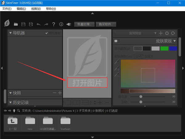Select the green mask display color swatch
The height and width of the screenshot is (139, 185).
(164, 48)
